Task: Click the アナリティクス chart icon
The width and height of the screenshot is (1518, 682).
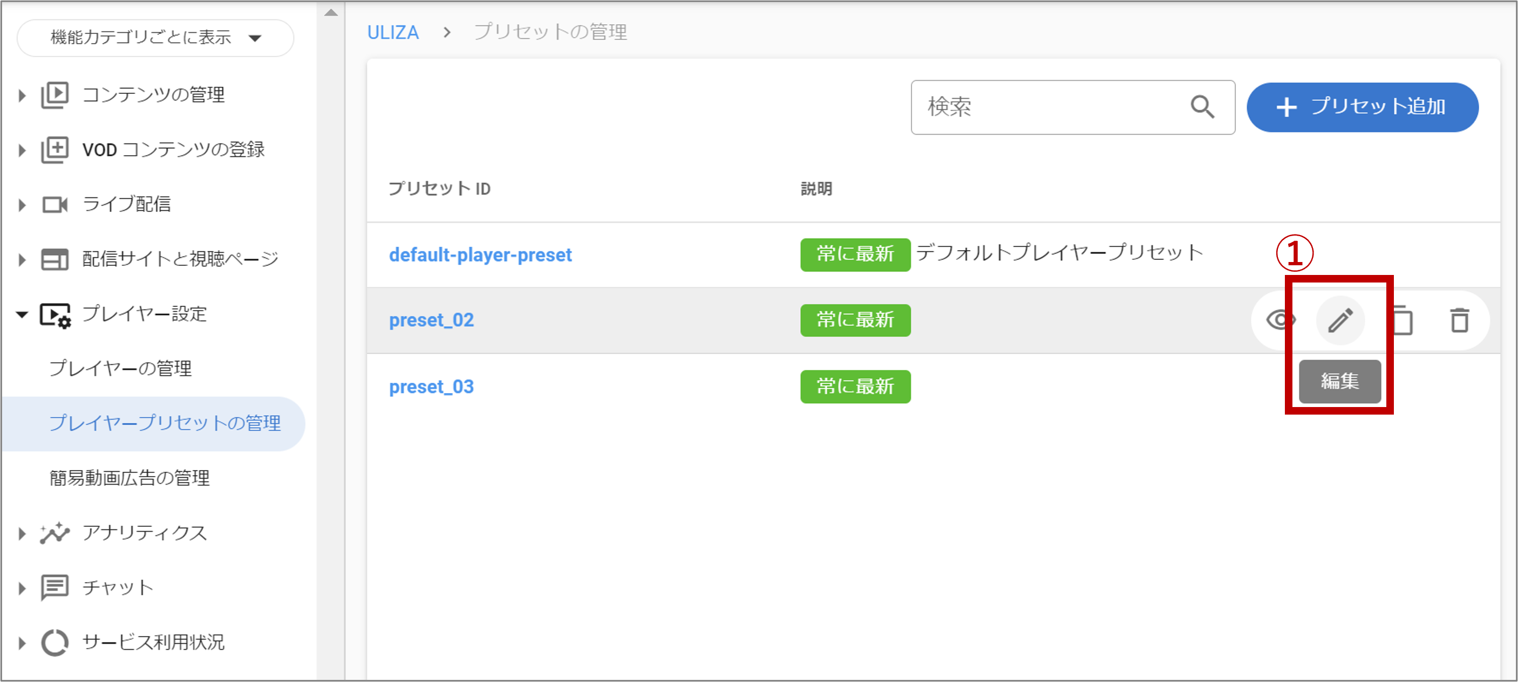Action: (55, 533)
